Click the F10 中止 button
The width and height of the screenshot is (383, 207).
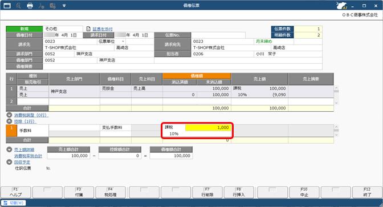click(x=304, y=192)
